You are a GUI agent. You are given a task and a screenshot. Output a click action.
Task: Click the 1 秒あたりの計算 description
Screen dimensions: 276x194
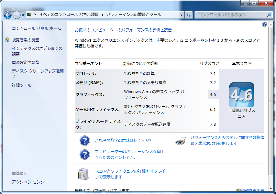[x=139, y=73]
